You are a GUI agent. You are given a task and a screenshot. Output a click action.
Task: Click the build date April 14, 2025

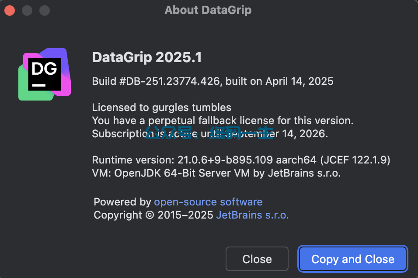click(299, 81)
